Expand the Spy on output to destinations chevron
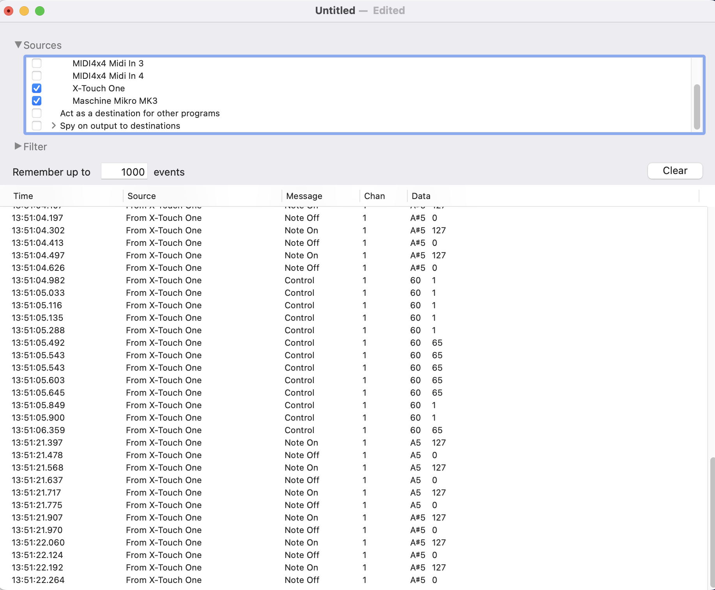The image size is (715, 590). pos(53,126)
